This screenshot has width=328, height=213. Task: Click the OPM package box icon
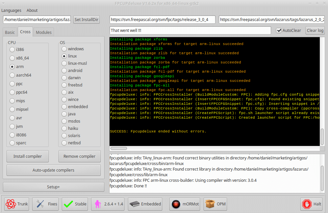[x=210, y=204]
